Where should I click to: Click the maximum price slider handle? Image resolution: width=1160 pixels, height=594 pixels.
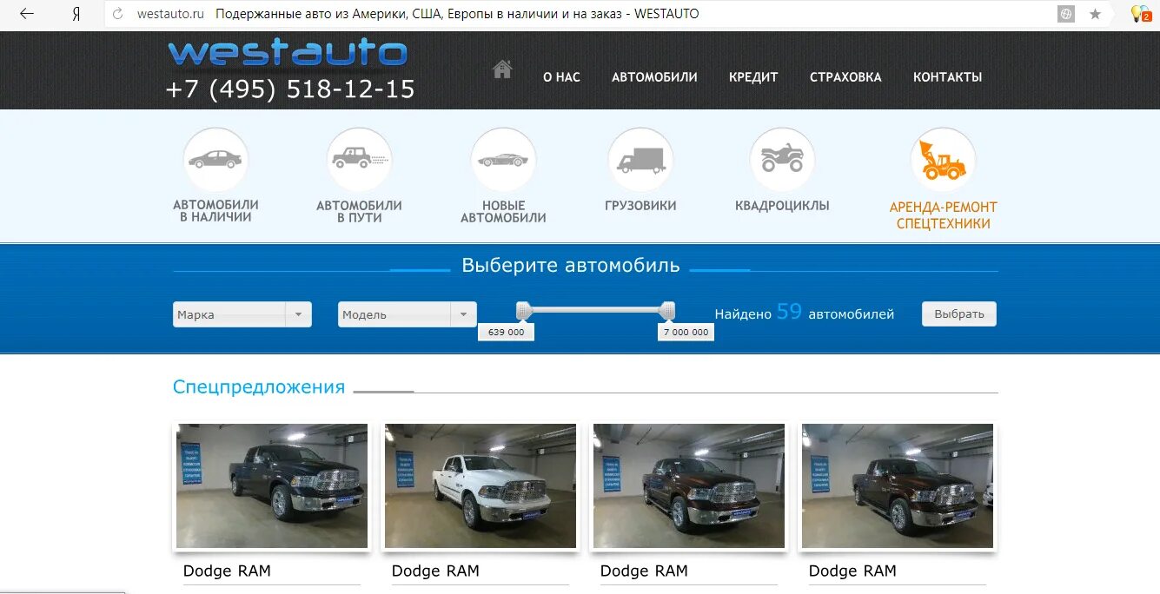pyautogui.click(x=667, y=310)
